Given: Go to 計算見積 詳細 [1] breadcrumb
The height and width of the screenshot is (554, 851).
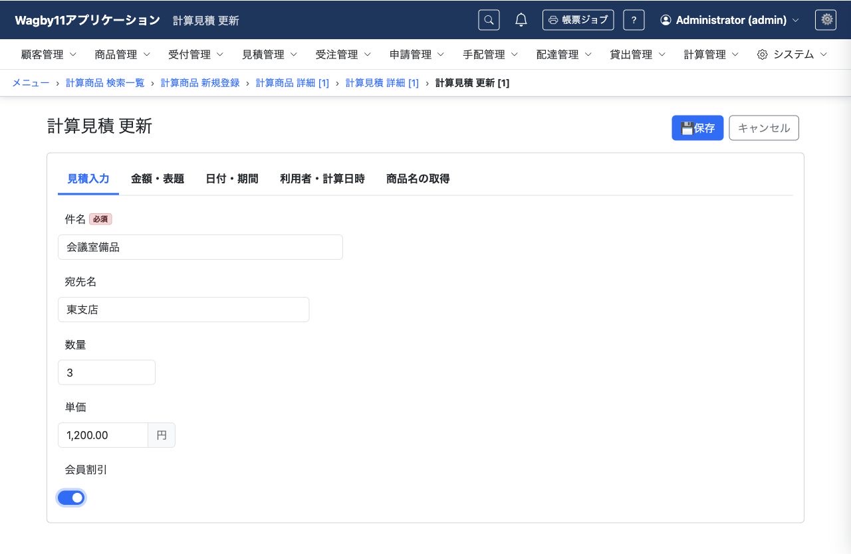Looking at the screenshot, I should click(382, 83).
